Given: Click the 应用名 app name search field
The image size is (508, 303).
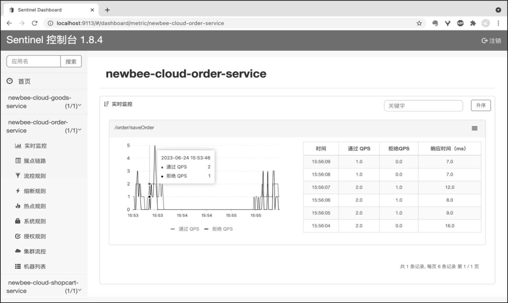Looking at the screenshot, I should point(33,61).
